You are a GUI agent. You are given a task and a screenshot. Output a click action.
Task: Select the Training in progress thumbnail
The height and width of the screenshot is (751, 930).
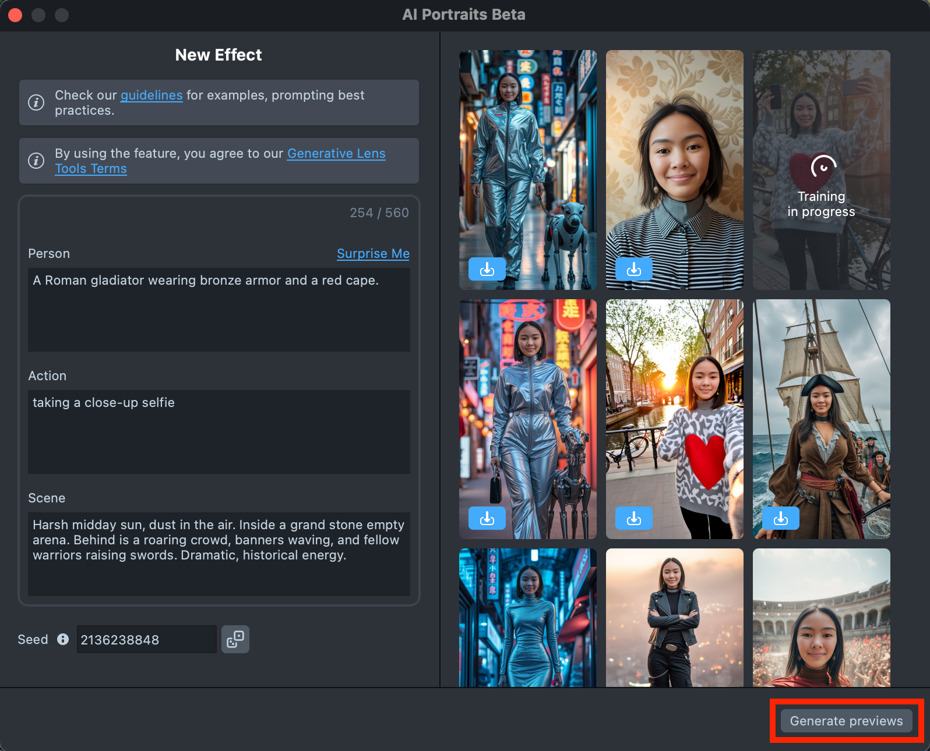pos(821,170)
